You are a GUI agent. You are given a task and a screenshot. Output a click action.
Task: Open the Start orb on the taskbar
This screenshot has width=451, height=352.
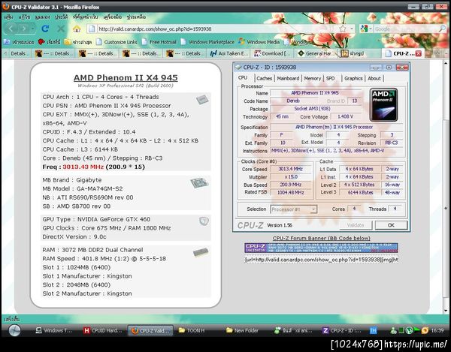coord(14,330)
